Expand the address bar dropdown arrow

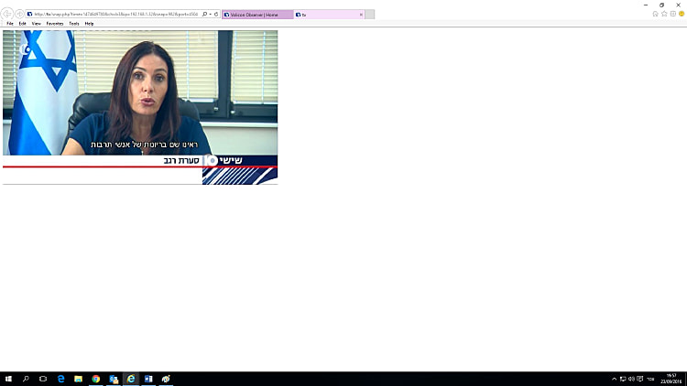[211, 15]
